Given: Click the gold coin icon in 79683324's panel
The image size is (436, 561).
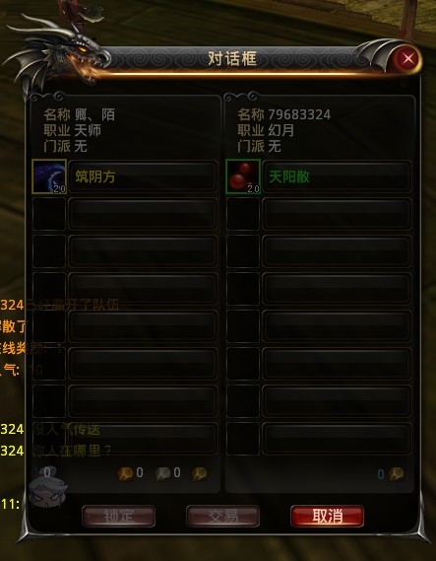Looking at the screenshot, I should tap(396, 473).
